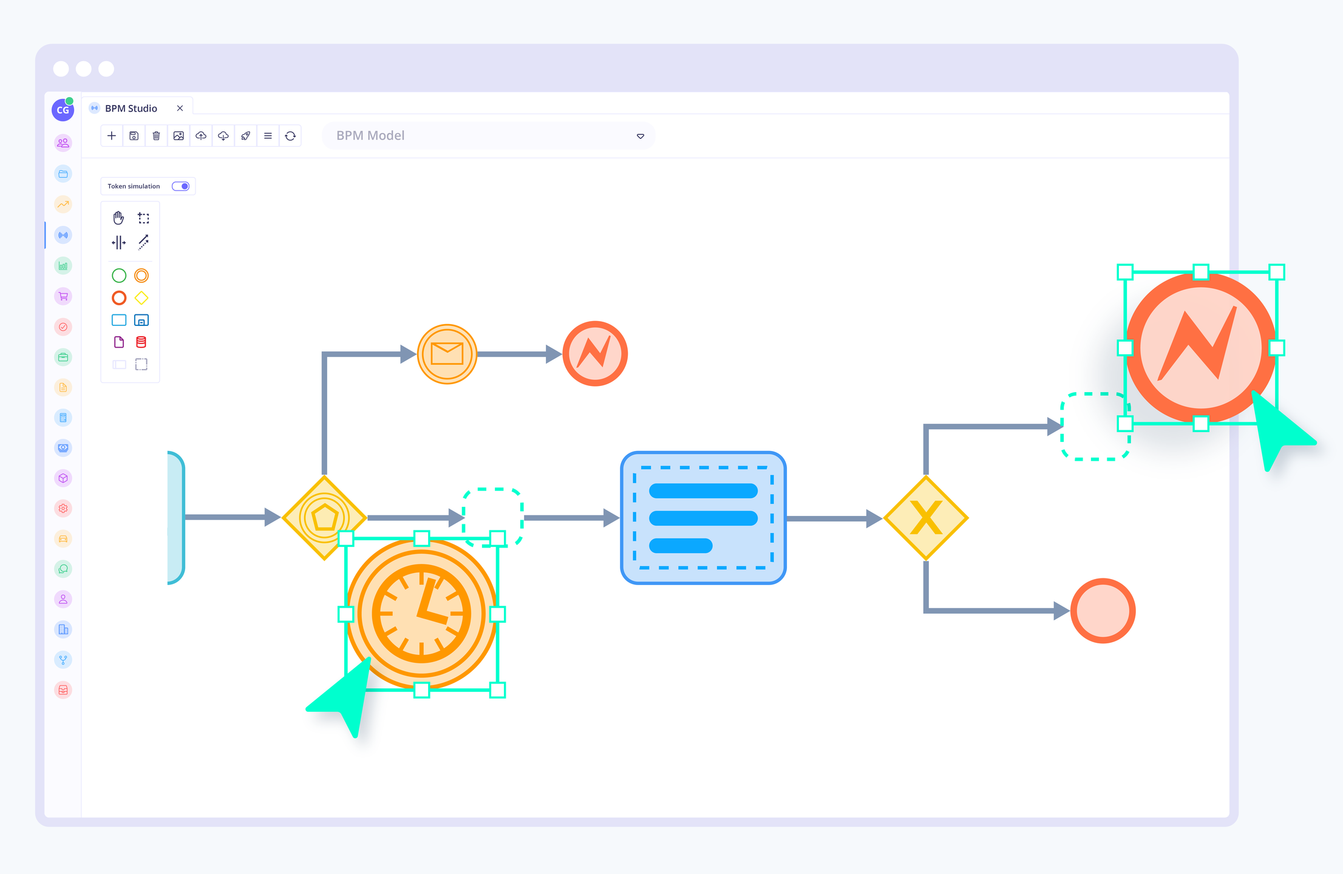Turn off the Token simulation switch

(181, 186)
